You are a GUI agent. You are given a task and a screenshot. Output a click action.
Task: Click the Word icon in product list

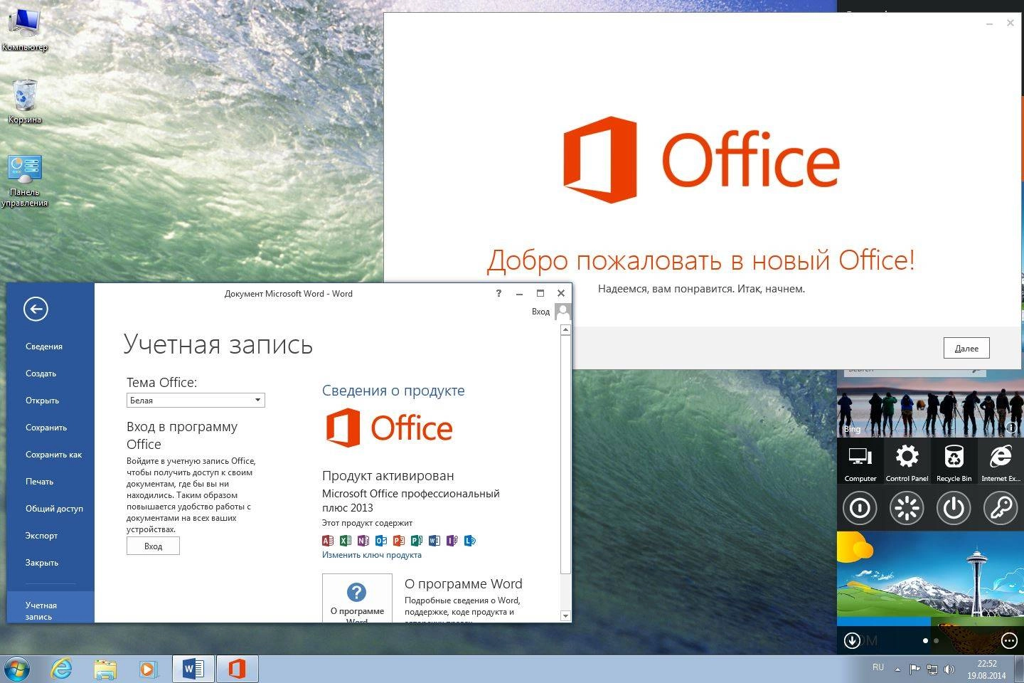pyautogui.click(x=434, y=541)
